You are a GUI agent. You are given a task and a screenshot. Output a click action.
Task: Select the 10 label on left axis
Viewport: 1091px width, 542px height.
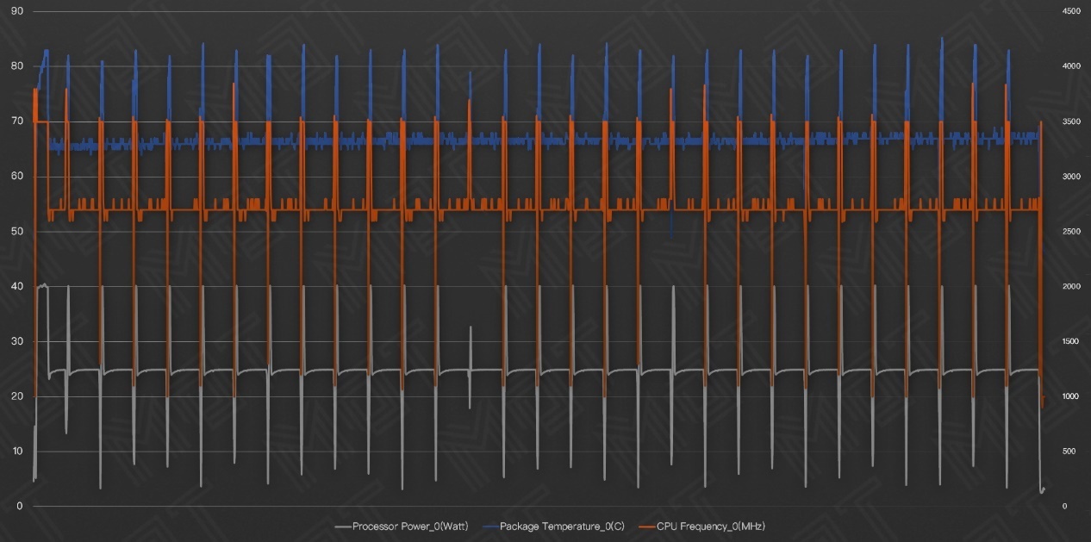[16, 452]
